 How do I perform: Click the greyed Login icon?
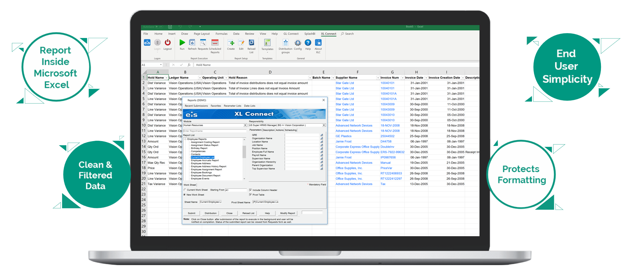tap(157, 43)
